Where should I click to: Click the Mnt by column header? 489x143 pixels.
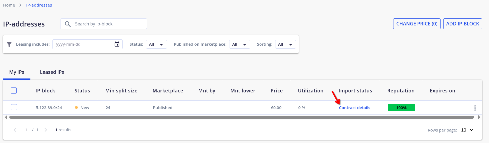[x=207, y=91]
